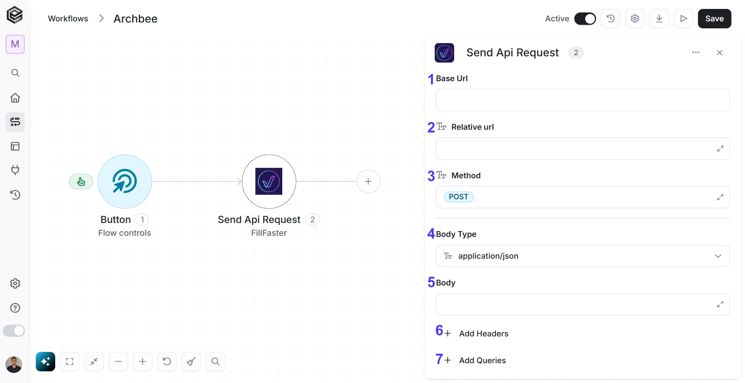Go to Home via sidebar house icon
Screen dimensions: 745x383
coord(15,97)
